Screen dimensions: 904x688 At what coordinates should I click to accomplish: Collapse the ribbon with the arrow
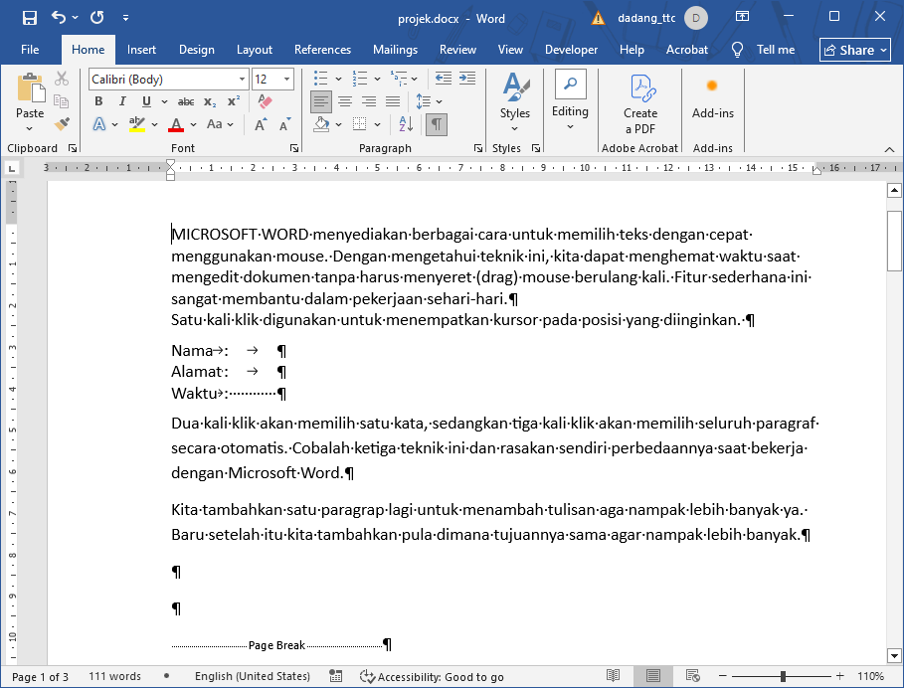pyautogui.click(x=890, y=149)
